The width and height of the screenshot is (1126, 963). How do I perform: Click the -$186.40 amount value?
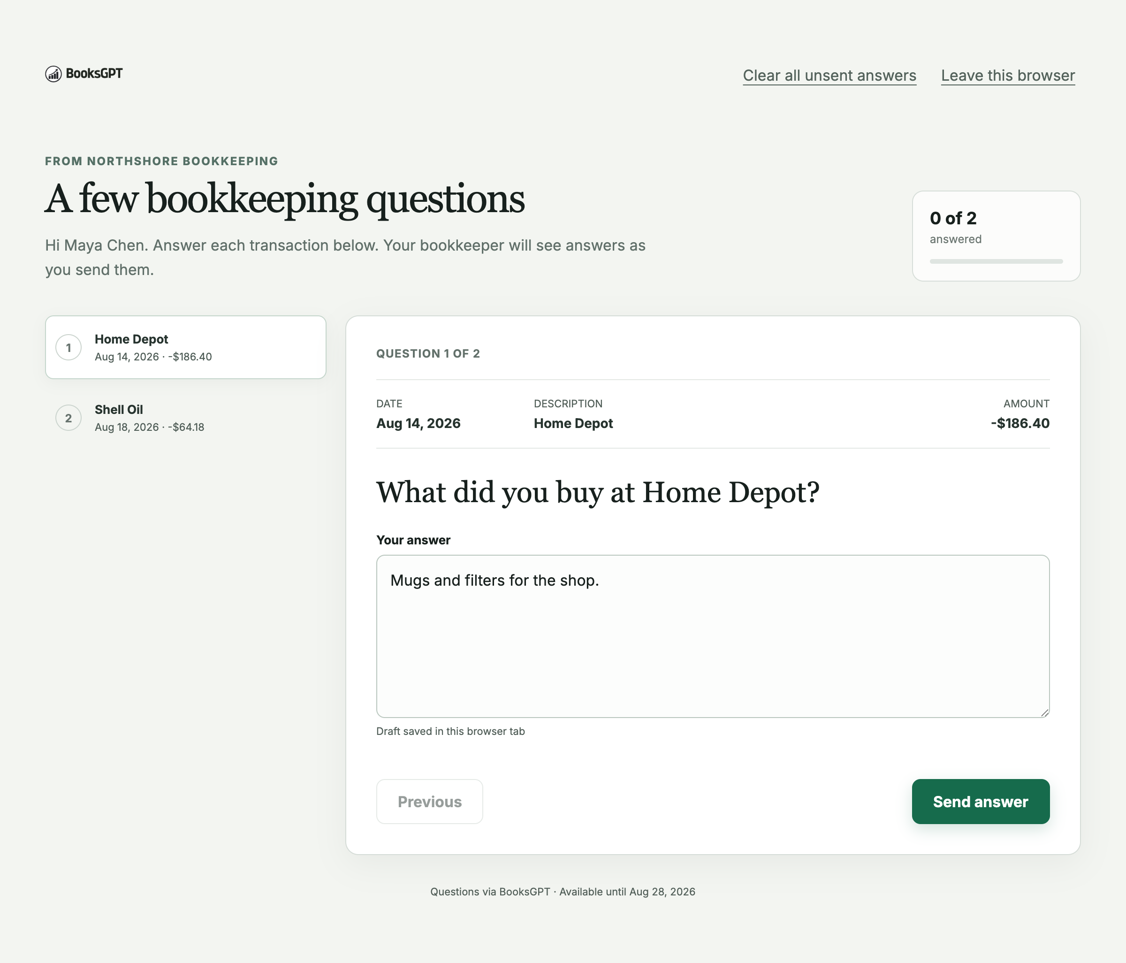coord(1020,423)
